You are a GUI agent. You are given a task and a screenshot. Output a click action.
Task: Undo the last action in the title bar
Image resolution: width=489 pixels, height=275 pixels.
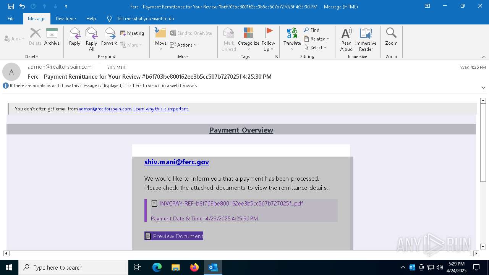[22, 6]
